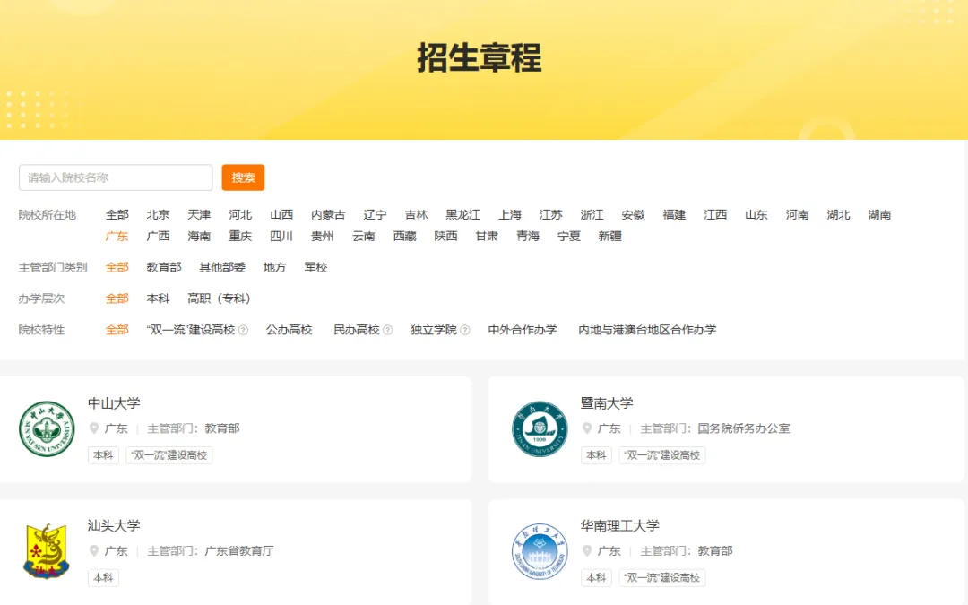
Task: Select 湖南 from location list
Action: [880, 215]
